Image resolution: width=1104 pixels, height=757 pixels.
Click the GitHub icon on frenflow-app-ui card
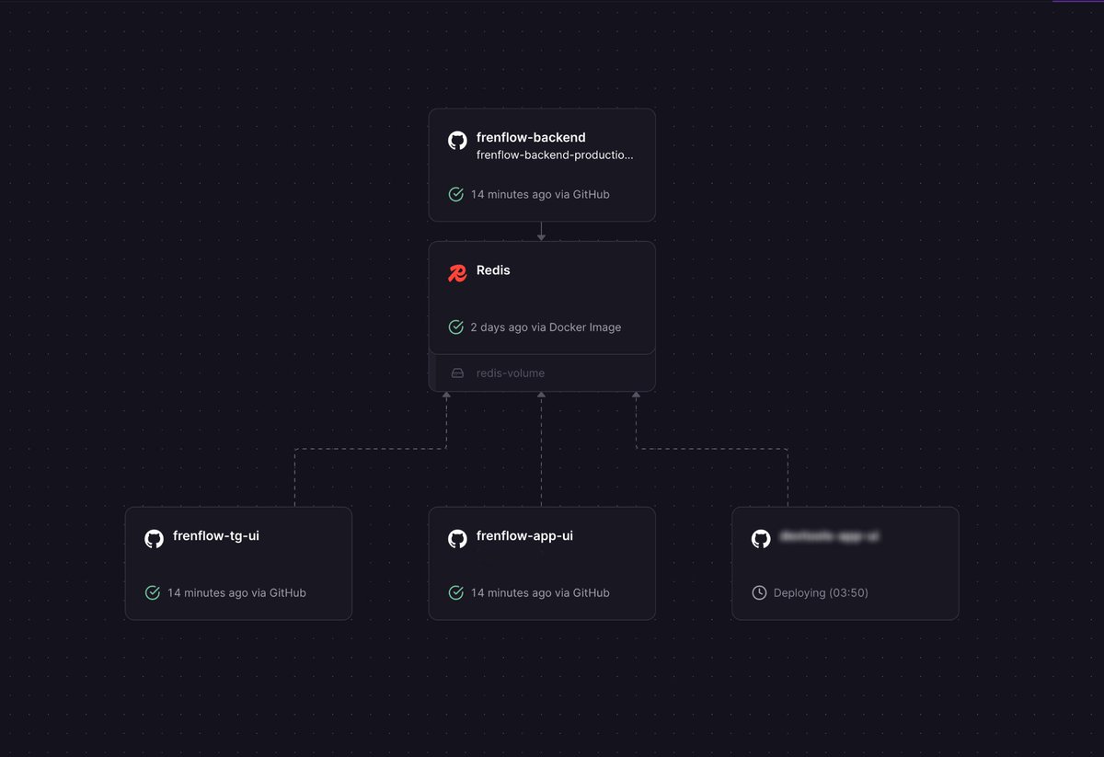click(x=457, y=539)
